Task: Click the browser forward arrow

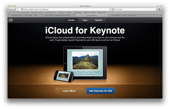Action: tap(13, 9)
